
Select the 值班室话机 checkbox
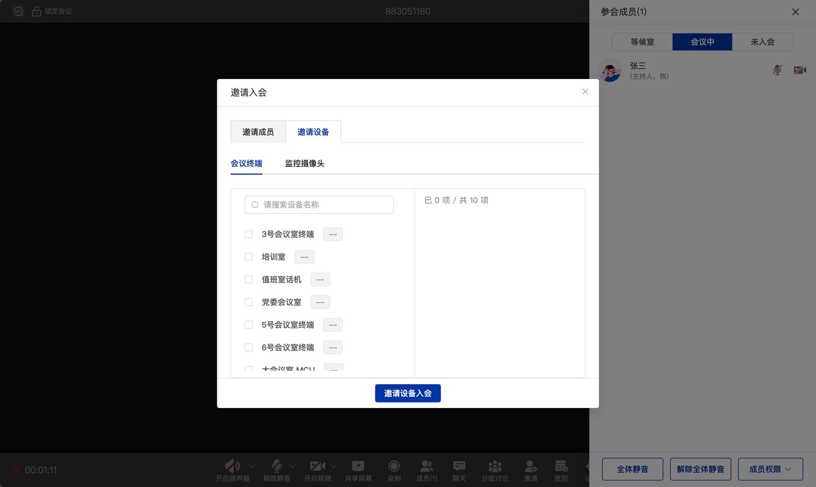249,280
